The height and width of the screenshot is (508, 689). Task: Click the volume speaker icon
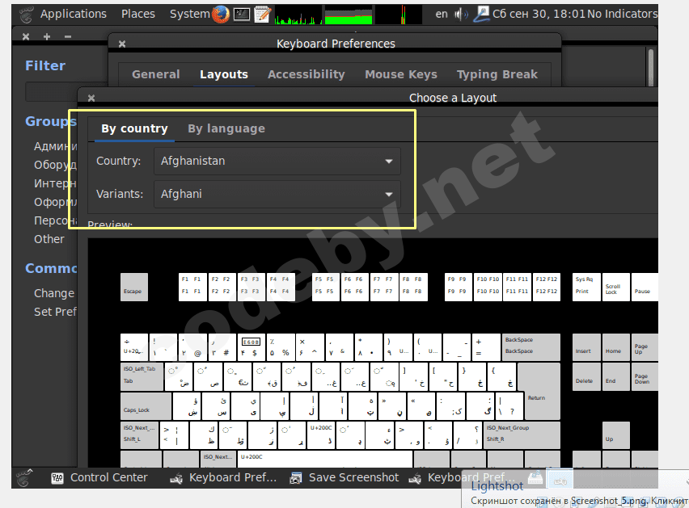(461, 15)
